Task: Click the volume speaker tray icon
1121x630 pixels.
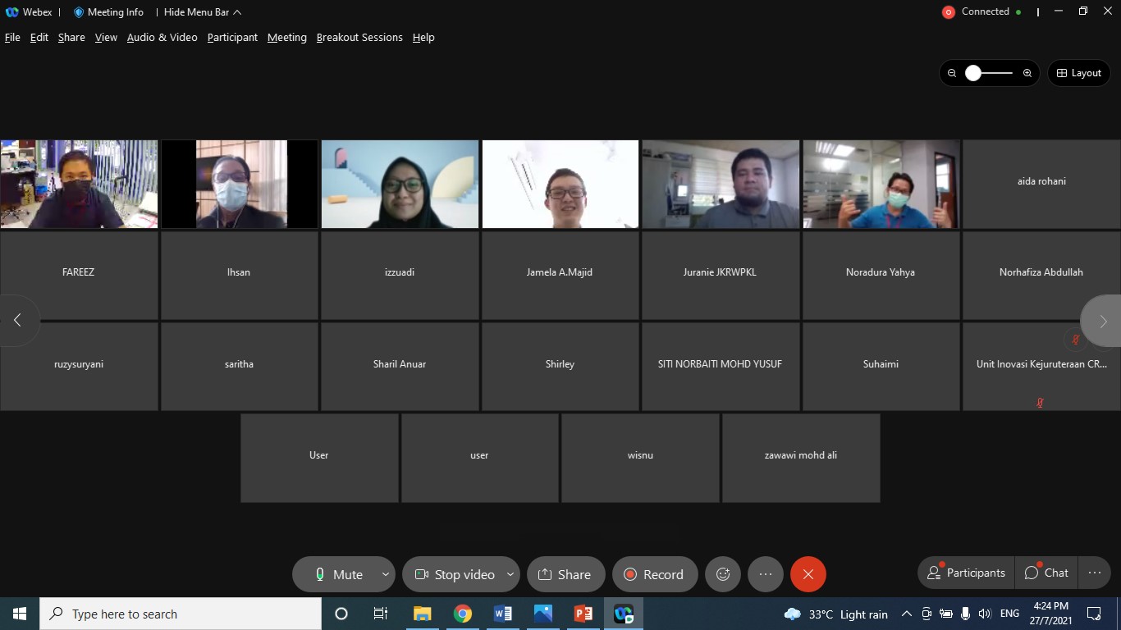Action: click(x=985, y=614)
